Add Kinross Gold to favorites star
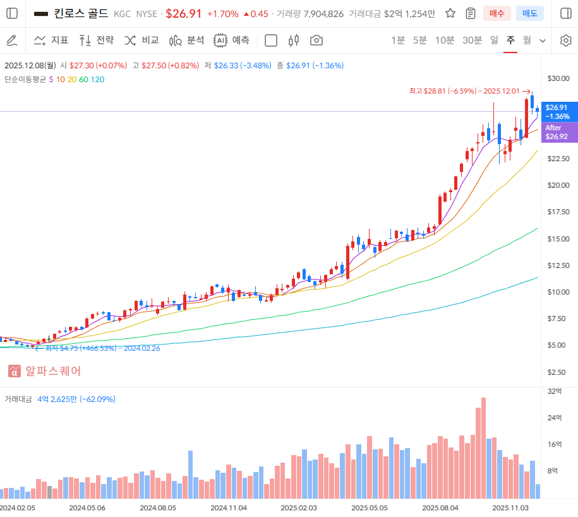The height and width of the screenshot is (517, 578). [x=450, y=13]
